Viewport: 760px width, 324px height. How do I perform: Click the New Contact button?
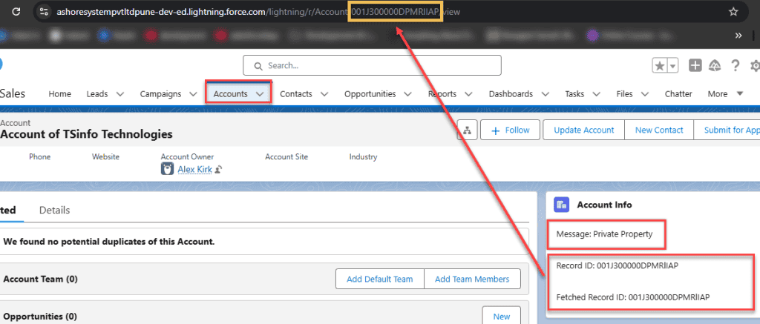pyautogui.click(x=659, y=130)
